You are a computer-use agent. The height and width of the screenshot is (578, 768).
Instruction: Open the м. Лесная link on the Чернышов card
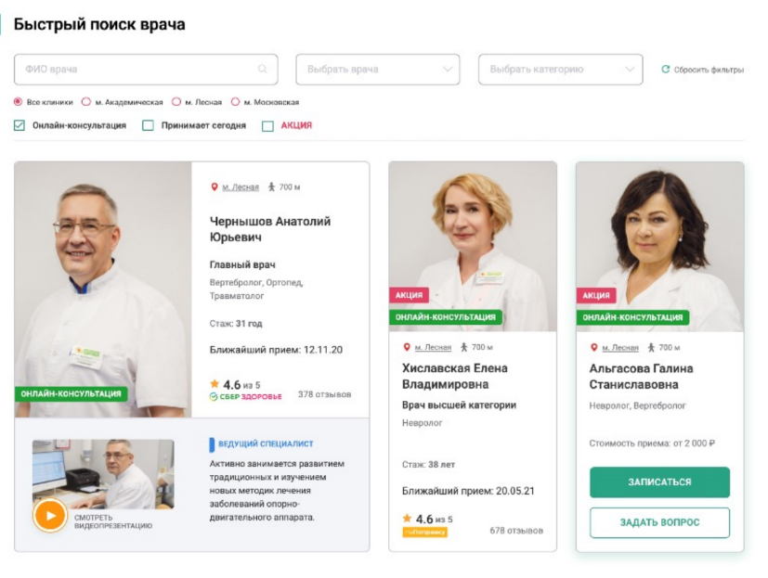241,187
